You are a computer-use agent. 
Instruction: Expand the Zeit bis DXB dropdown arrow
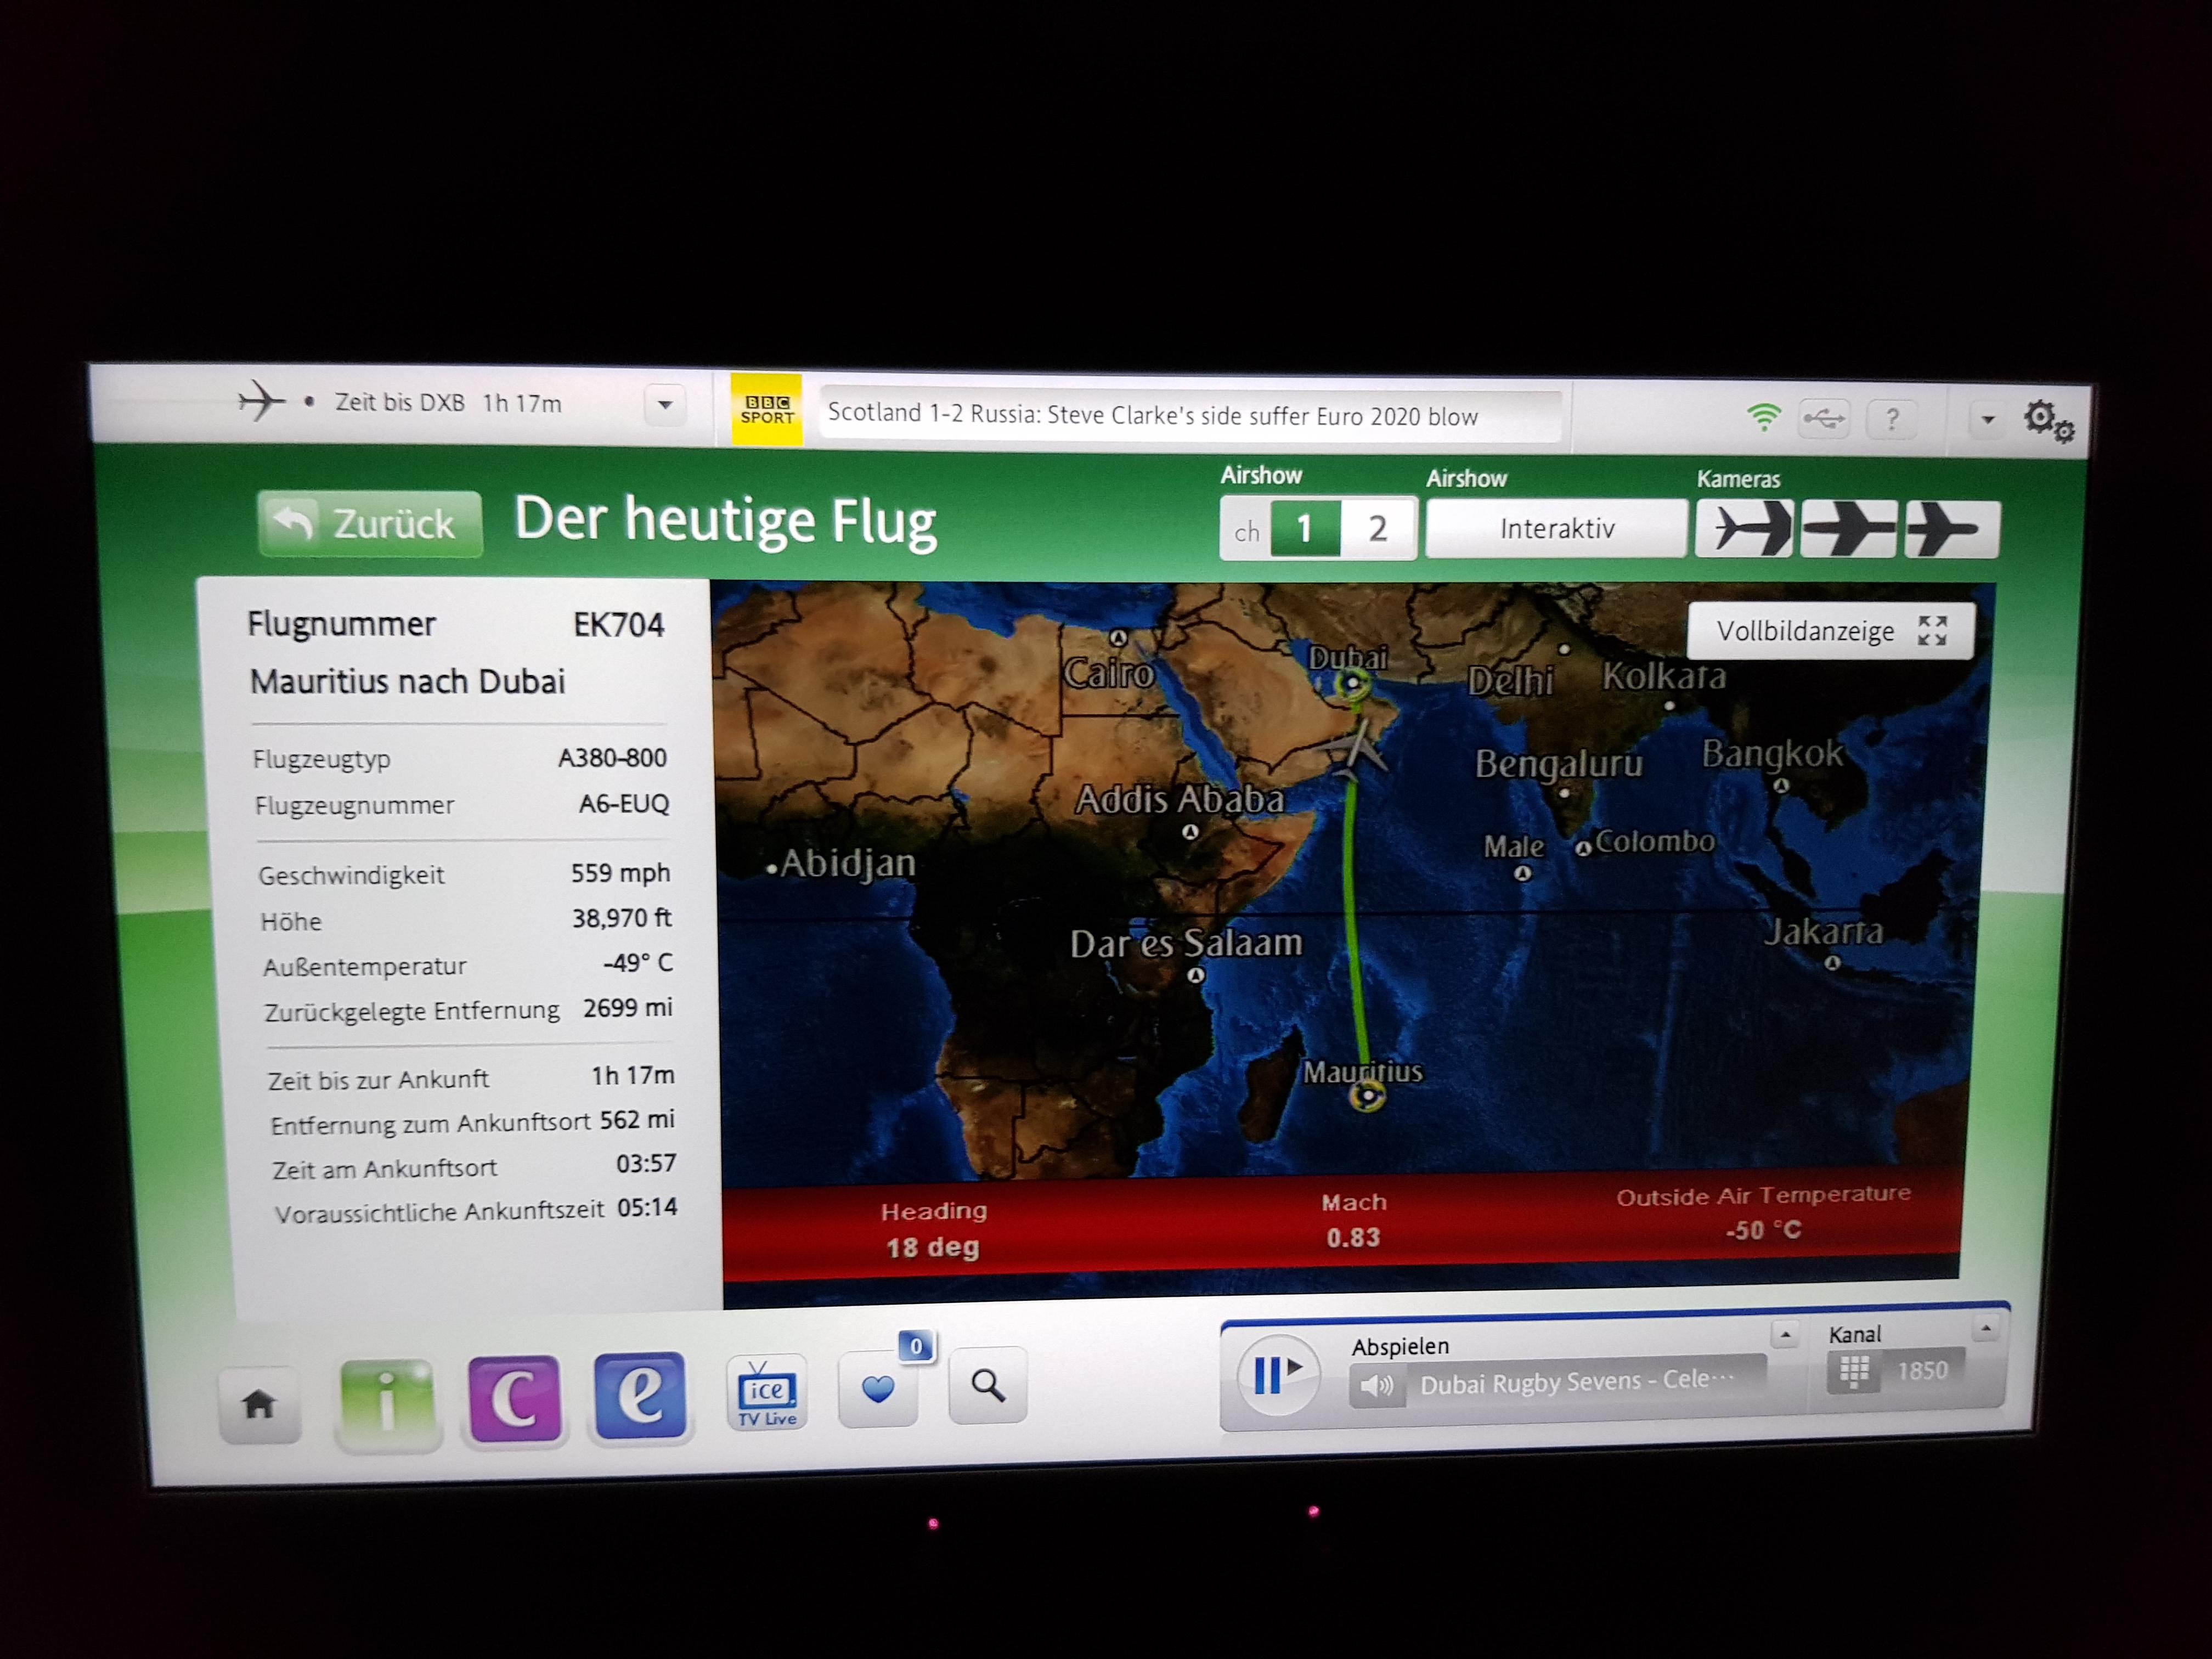tap(665, 405)
